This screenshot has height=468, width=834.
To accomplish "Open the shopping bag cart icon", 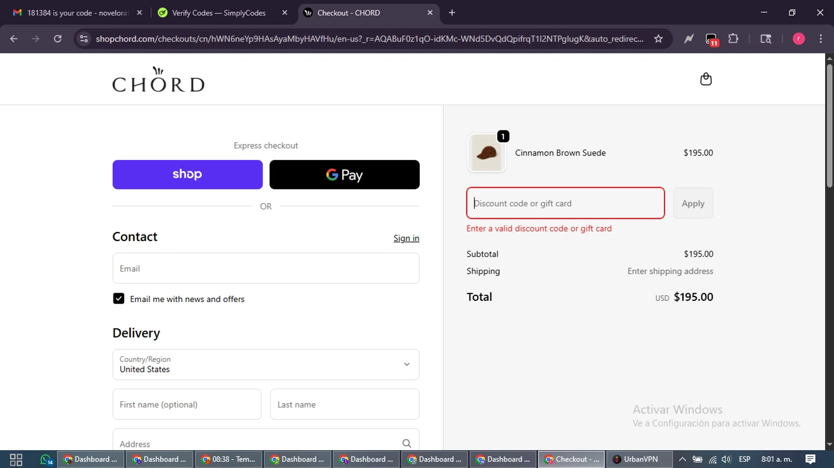I will point(706,79).
